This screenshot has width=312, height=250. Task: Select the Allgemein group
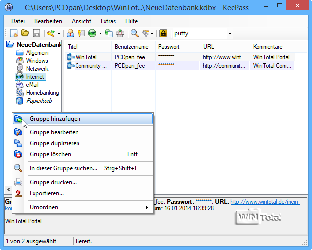click(37, 53)
